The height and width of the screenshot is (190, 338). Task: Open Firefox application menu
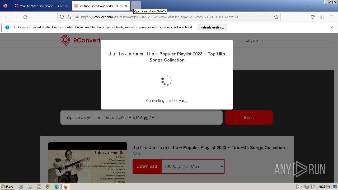coord(332,17)
